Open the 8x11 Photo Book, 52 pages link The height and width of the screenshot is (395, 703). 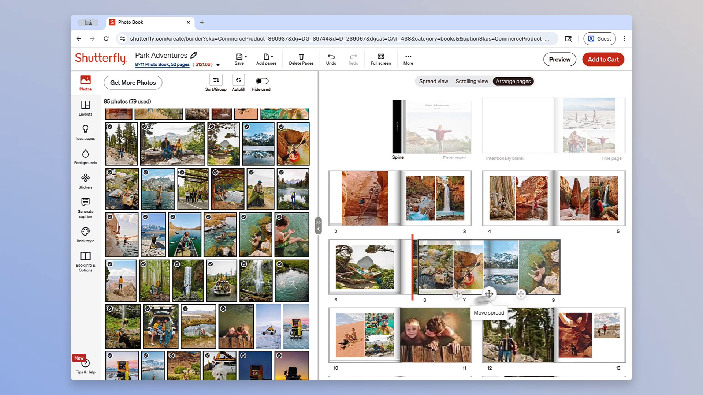pyautogui.click(x=162, y=64)
